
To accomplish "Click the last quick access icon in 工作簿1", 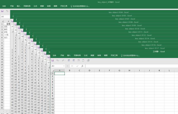I will 88,60.
